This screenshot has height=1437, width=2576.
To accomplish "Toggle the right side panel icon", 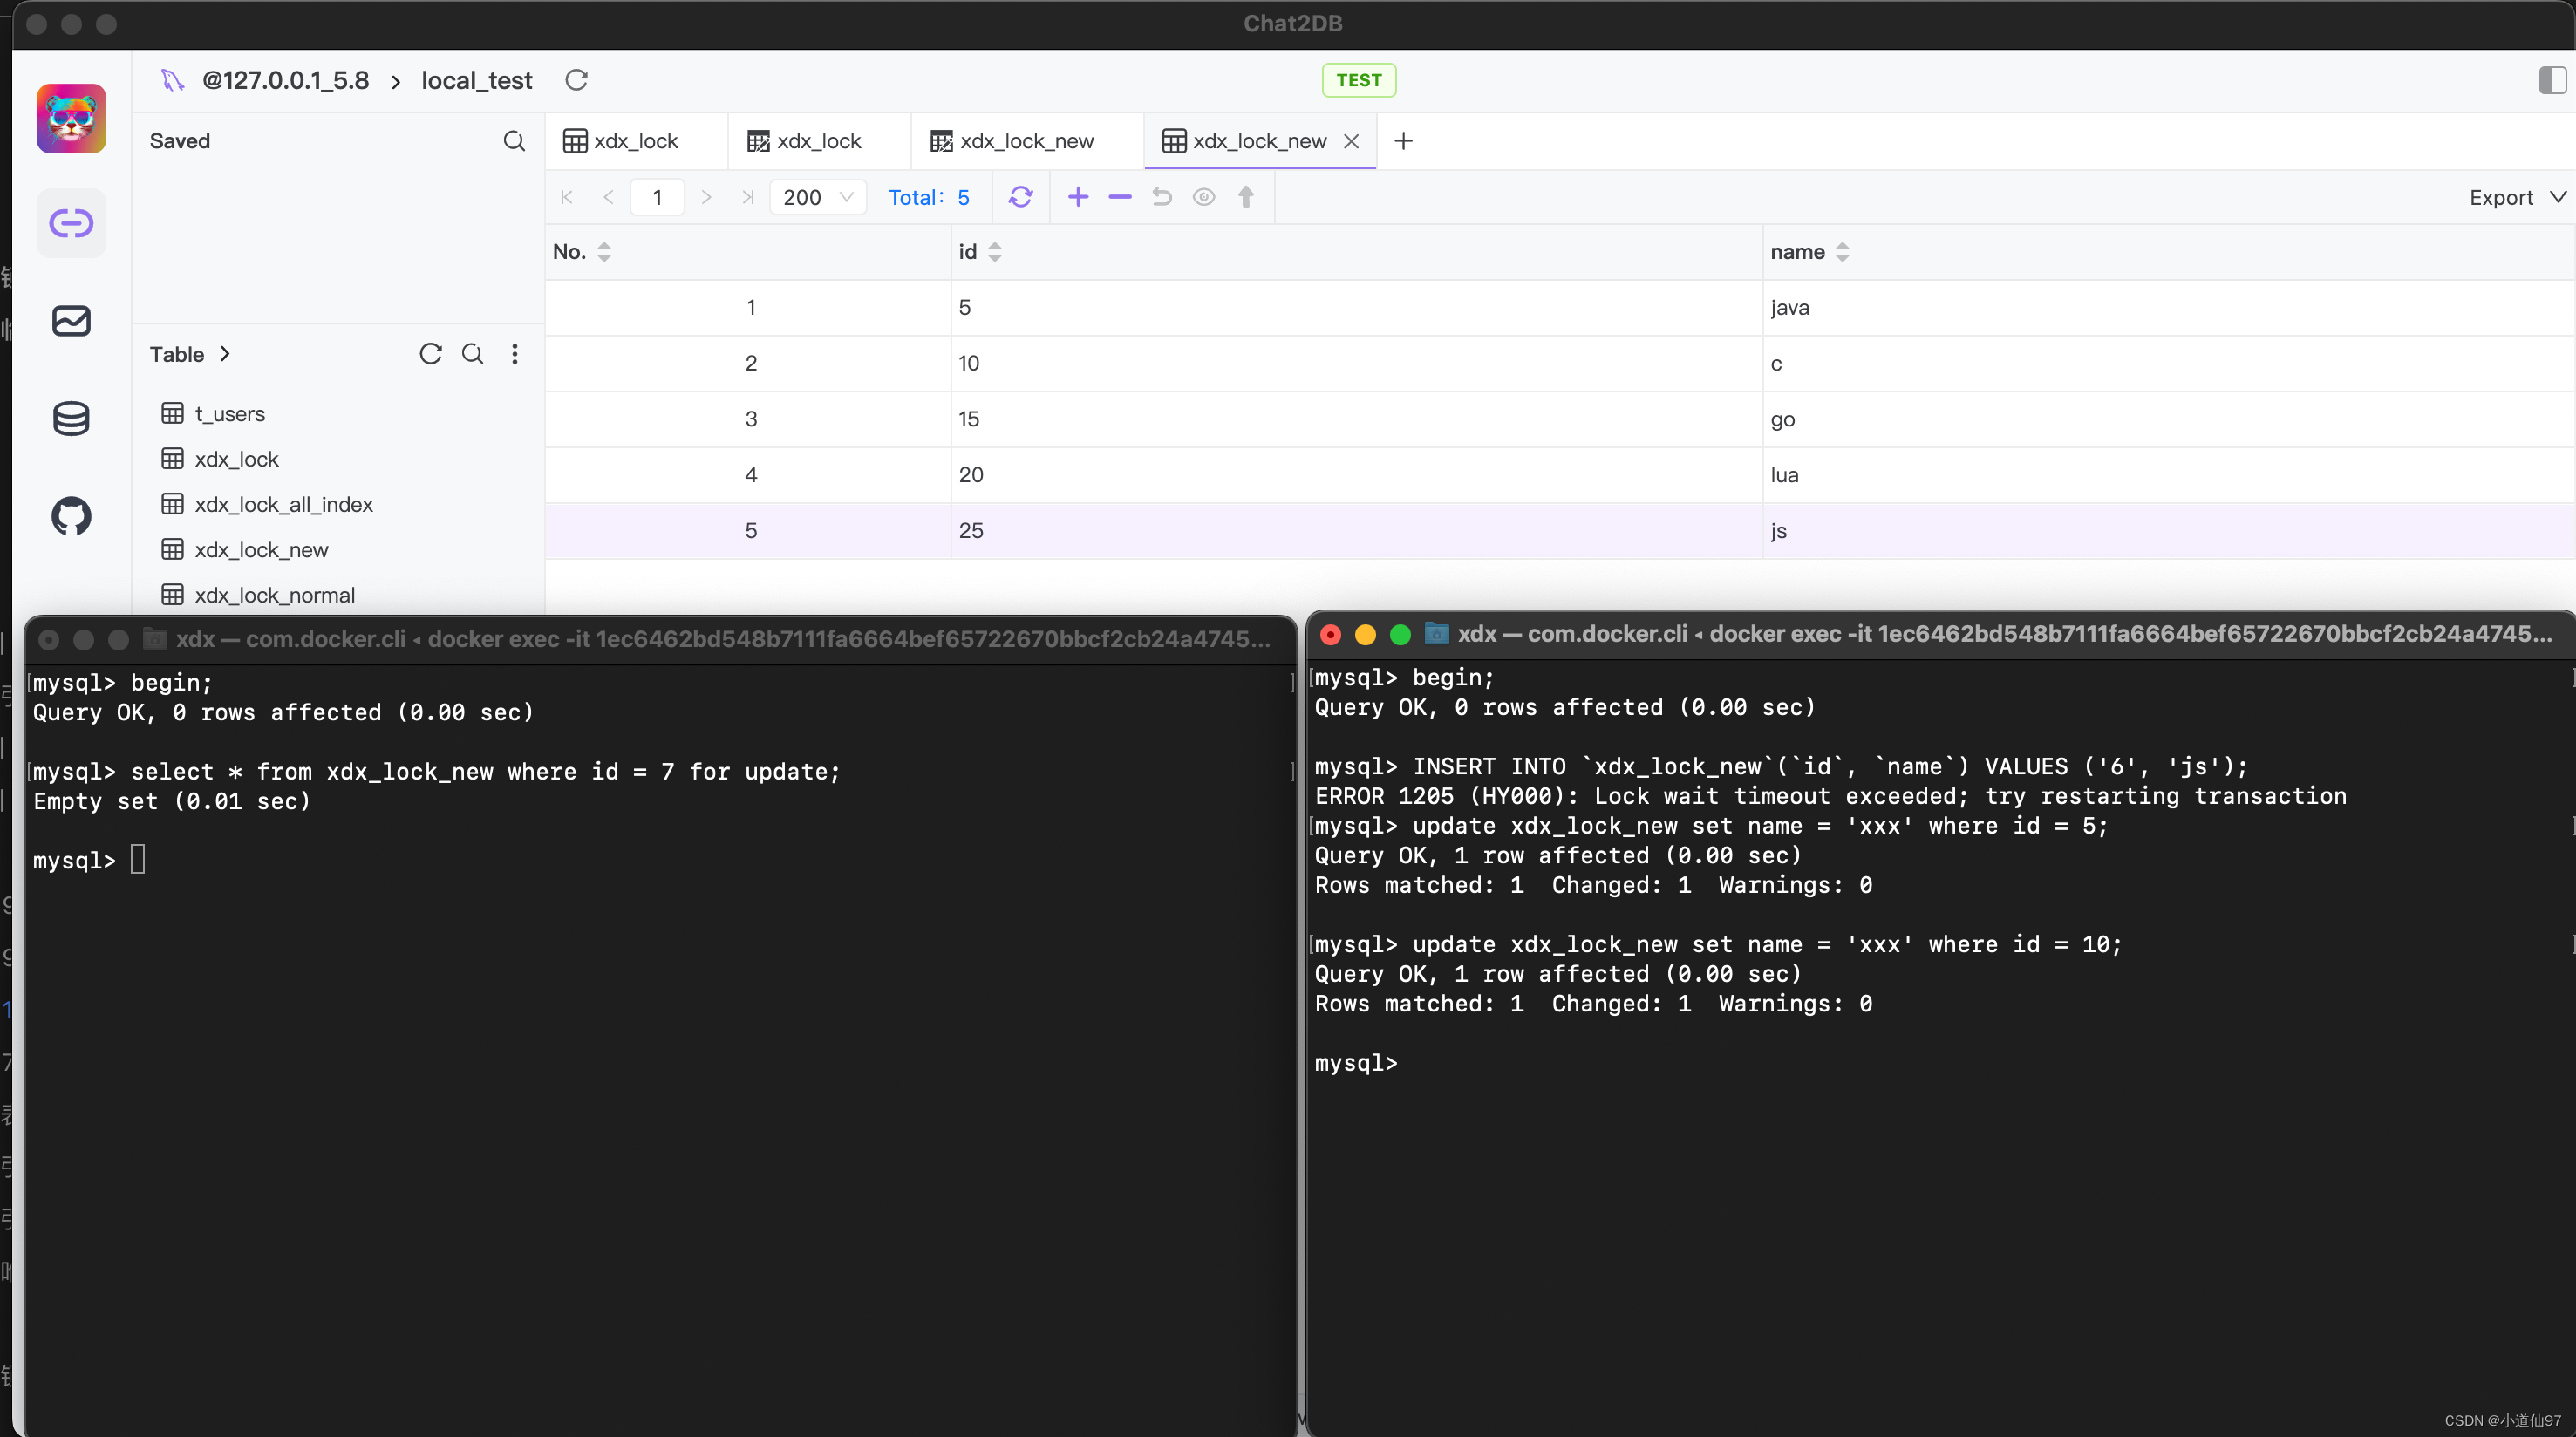I will pos(2552,80).
